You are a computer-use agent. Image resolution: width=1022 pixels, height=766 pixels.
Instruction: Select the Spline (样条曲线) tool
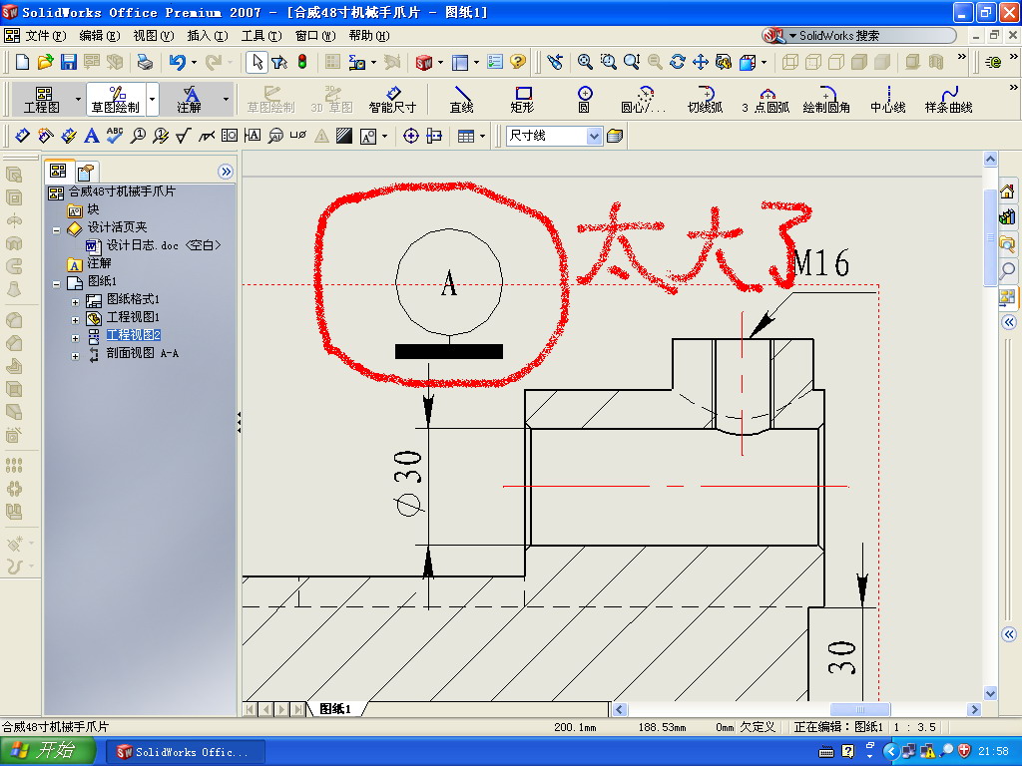[x=948, y=99]
